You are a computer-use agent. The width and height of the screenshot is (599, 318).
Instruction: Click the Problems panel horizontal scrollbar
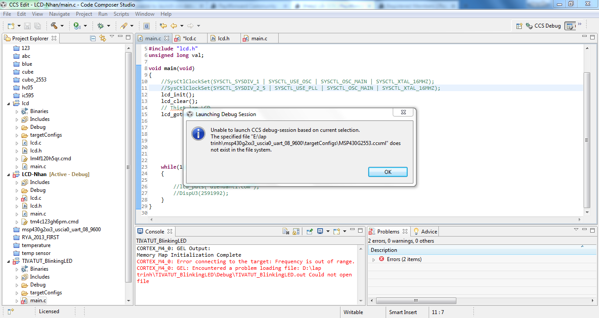click(x=416, y=300)
